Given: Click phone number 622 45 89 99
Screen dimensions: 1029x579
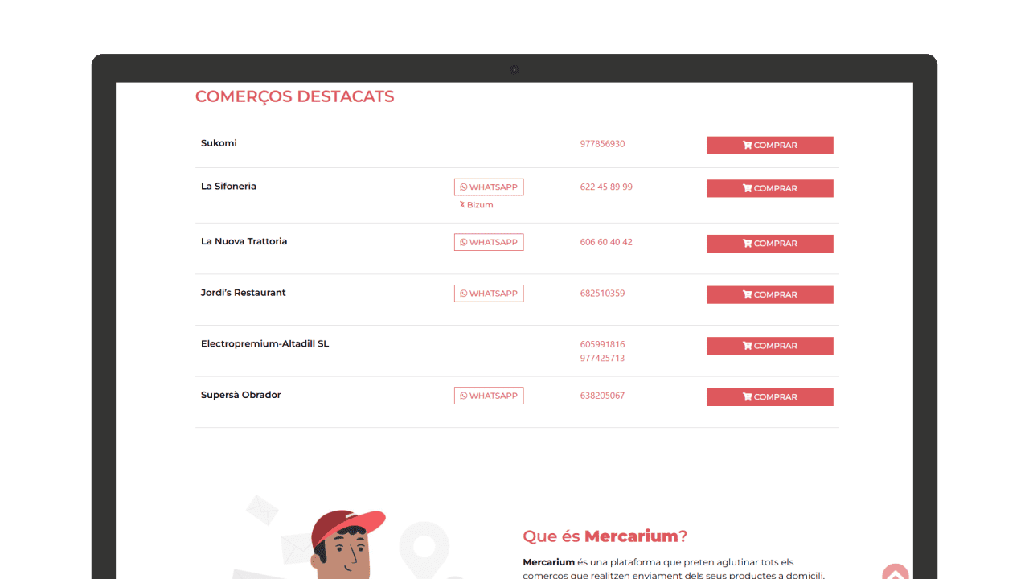Looking at the screenshot, I should coord(606,187).
